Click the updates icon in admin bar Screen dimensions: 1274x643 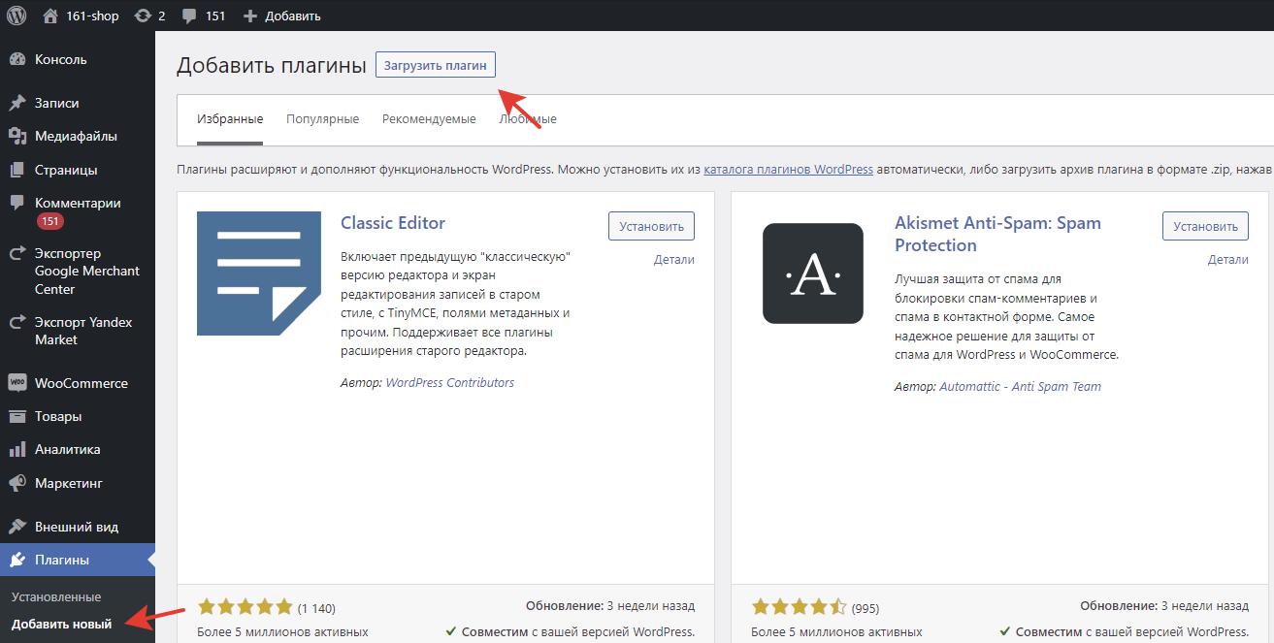pyautogui.click(x=143, y=16)
